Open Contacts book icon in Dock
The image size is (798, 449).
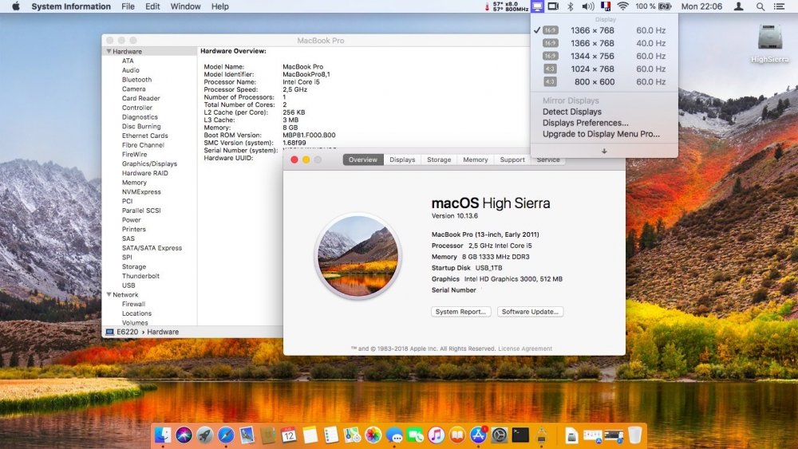pos(267,435)
